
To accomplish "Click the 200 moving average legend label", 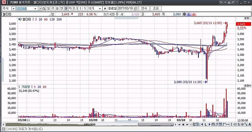I will 59,19.
